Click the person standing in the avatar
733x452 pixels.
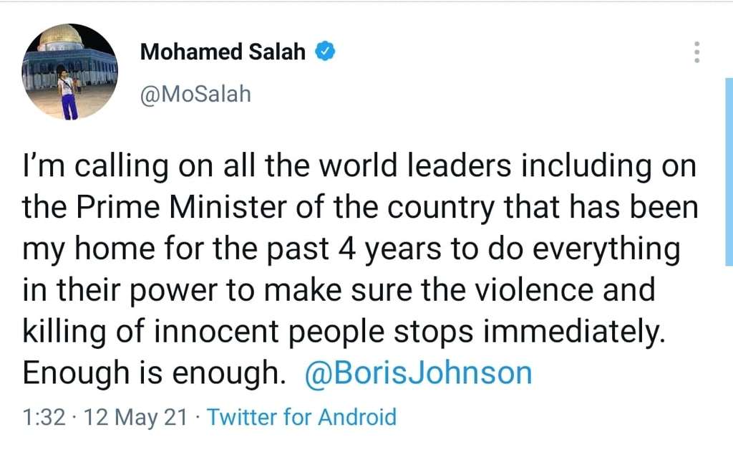pos(67,94)
